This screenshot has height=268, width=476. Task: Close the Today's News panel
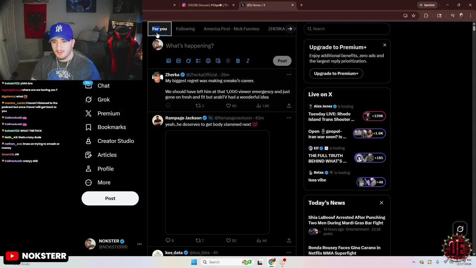[x=381, y=203]
